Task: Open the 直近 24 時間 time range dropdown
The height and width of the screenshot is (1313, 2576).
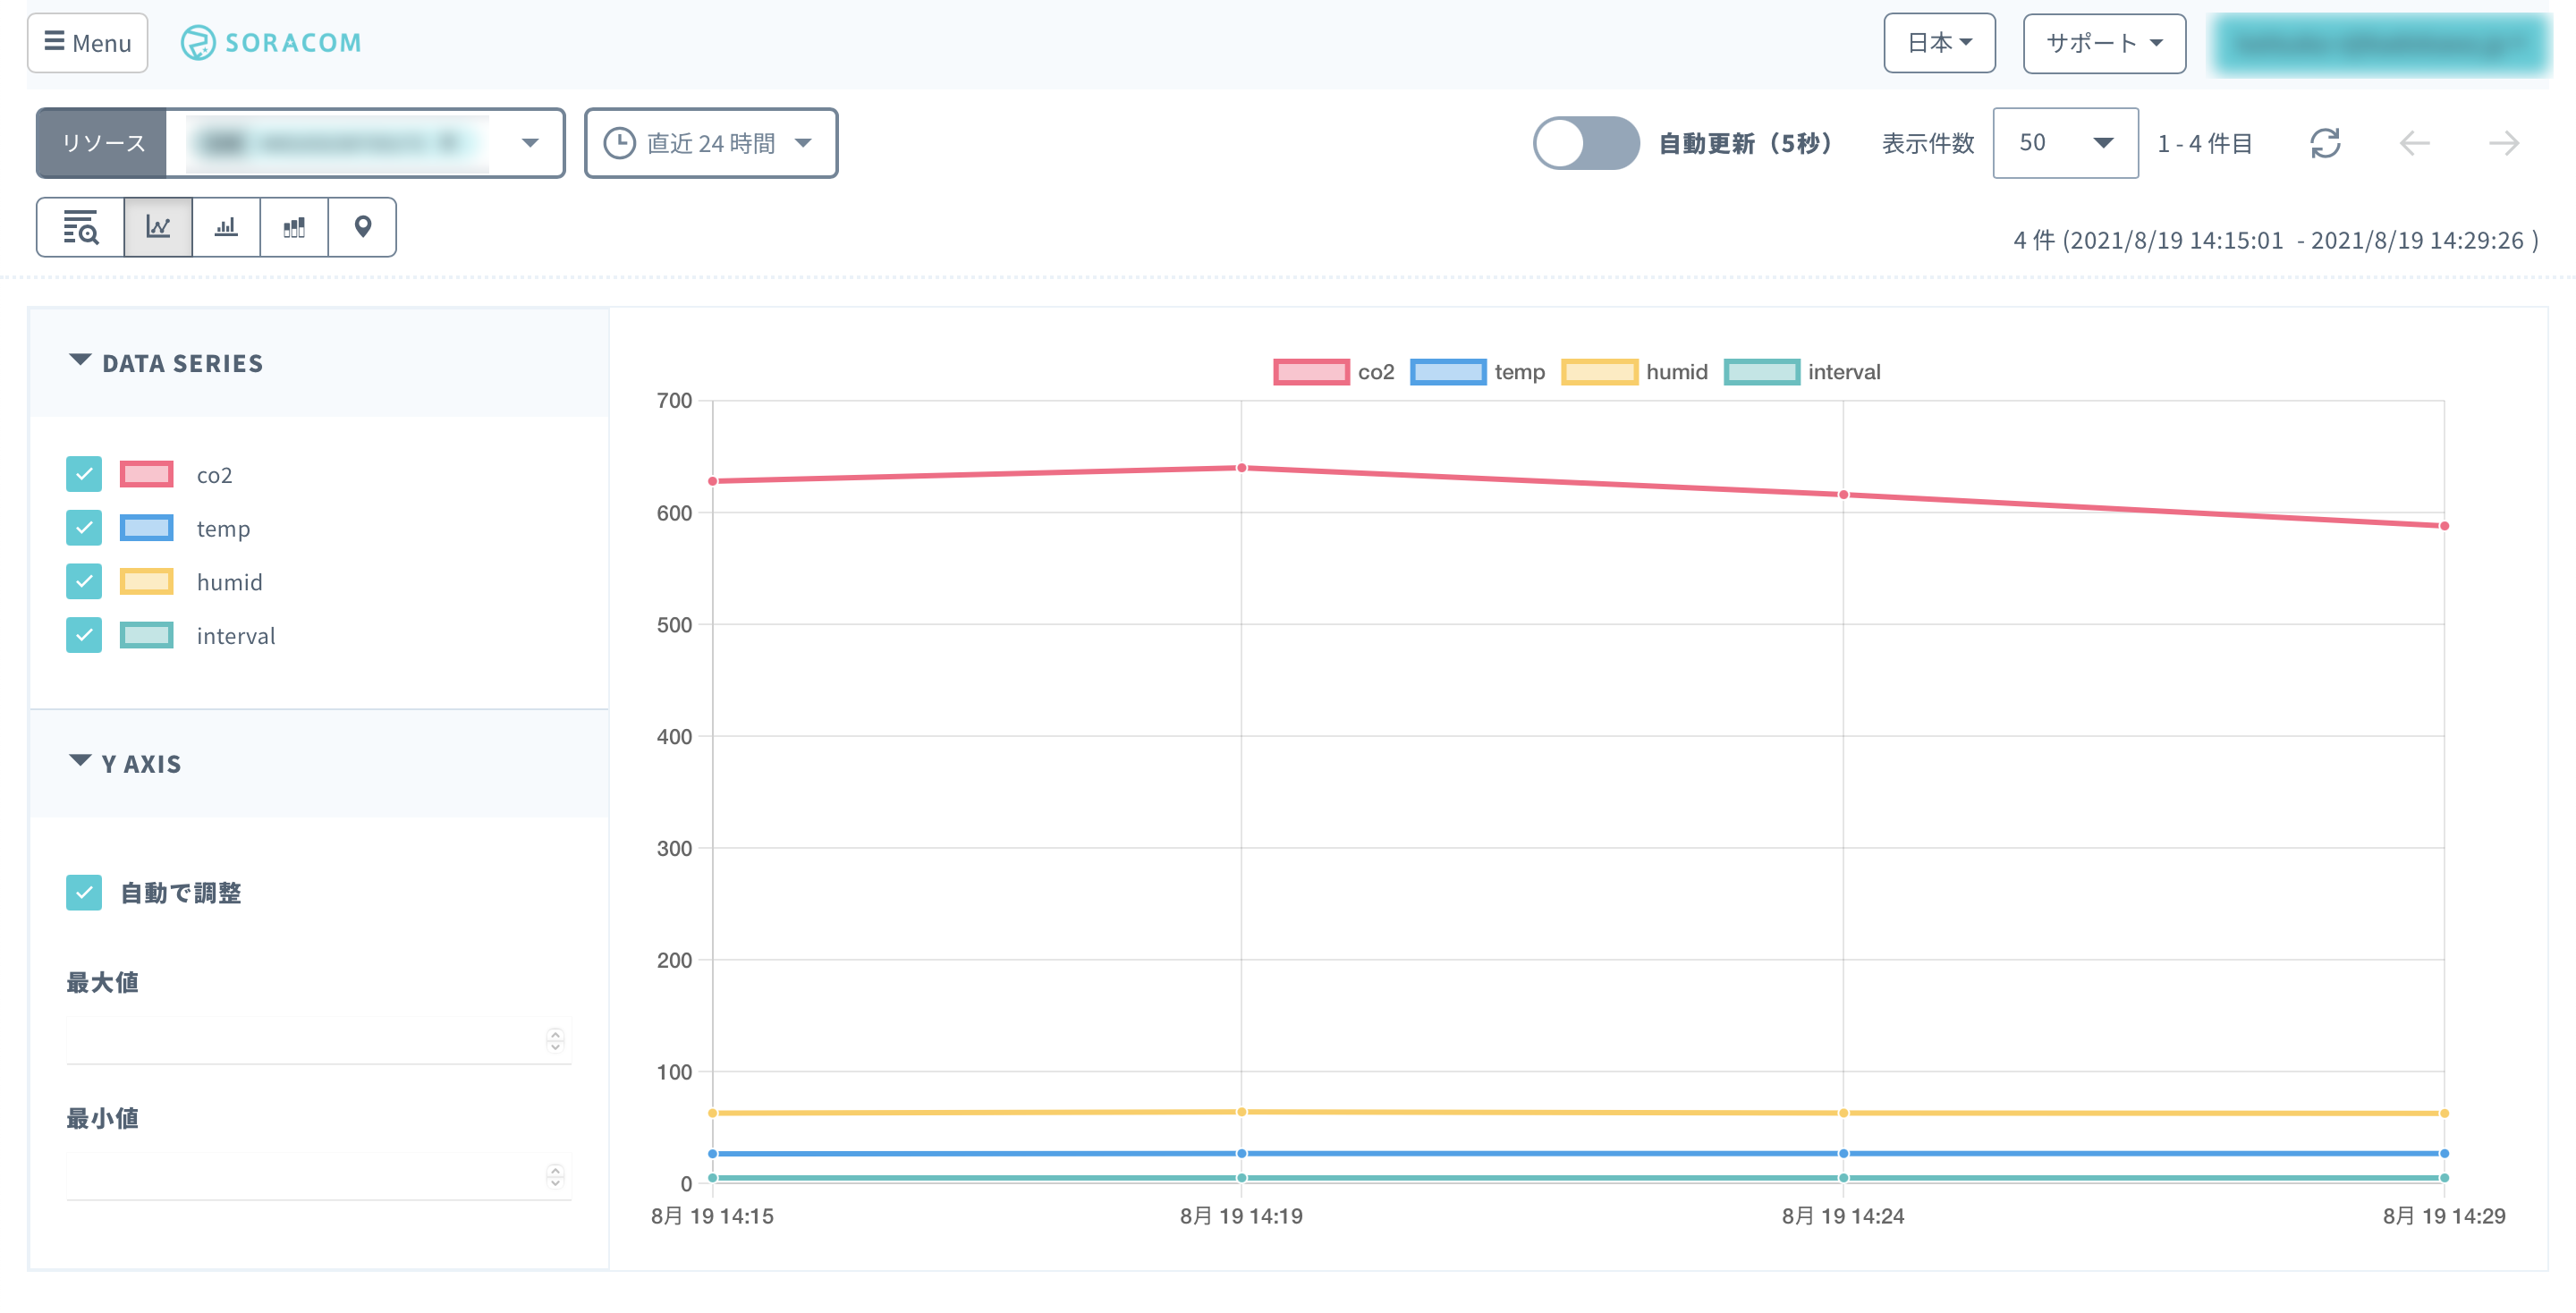Action: click(x=710, y=143)
